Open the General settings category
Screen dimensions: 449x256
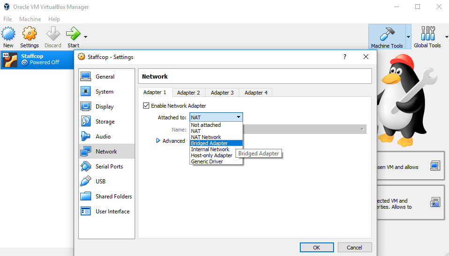pyautogui.click(x=107, y=77)
